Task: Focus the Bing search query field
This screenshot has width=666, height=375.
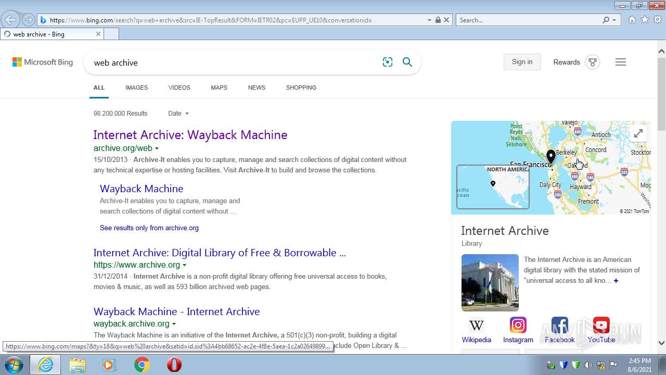Action: (234, 63)
